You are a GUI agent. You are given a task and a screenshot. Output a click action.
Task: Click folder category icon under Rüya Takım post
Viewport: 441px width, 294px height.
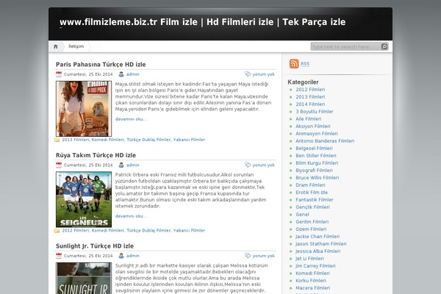pos(57,231)
